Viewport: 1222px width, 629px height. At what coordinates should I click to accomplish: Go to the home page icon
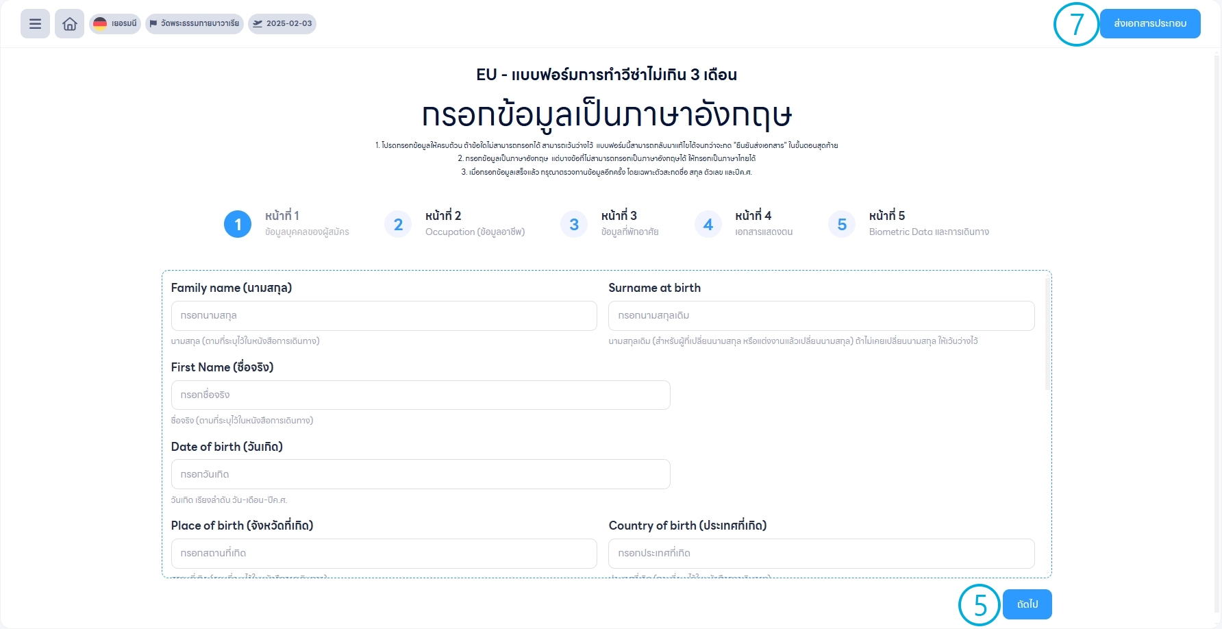(69, 24)
